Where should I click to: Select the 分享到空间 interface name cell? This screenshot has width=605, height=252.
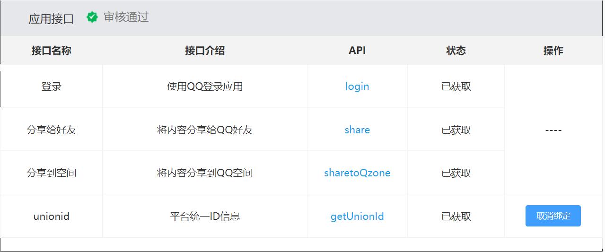pyautogui.click(x=52, y=173)
